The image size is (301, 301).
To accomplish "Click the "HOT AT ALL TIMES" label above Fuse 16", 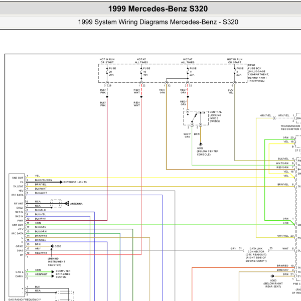I will 141,61.
